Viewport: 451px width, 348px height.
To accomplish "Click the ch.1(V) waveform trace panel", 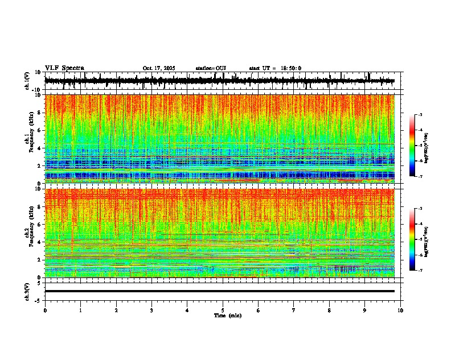I will [x=223, y=81].
